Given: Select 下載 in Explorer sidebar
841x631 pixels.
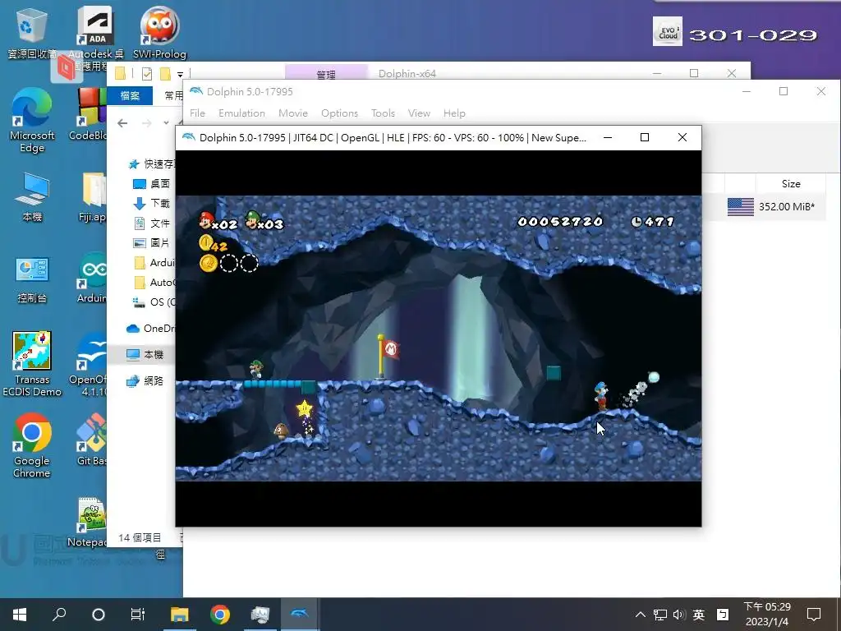Looking at the screenshot, I should pyautogui.click(x=152, y=204).
